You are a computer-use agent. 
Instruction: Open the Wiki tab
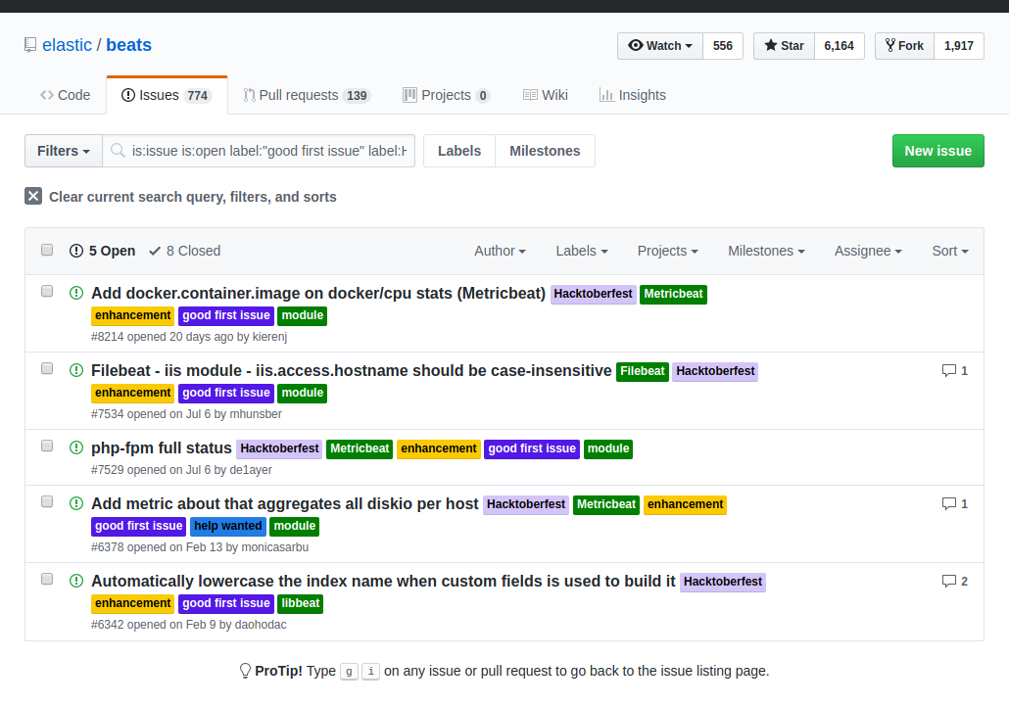546,95
